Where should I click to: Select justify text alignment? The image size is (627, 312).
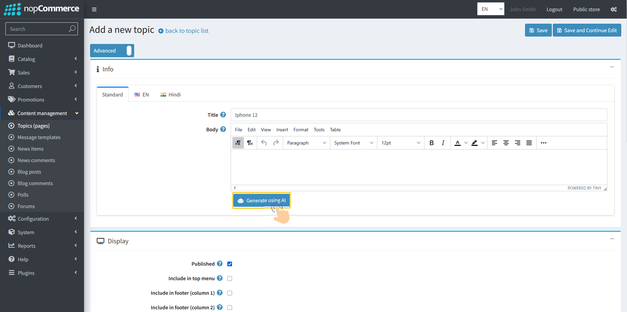529,142
